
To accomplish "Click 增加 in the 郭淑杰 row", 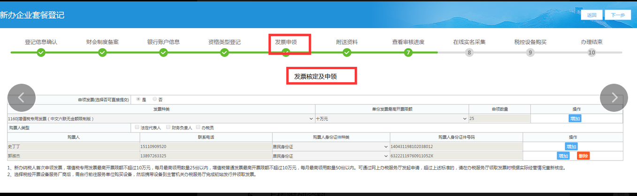I will [x=563, y=156].
